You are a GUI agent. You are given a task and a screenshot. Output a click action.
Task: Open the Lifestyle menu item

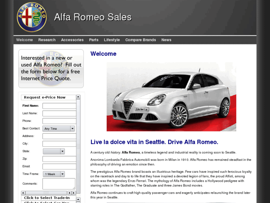pos(112,40)
